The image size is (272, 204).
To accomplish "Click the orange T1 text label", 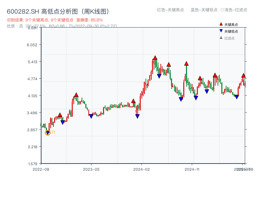I will [x=53, y=132].
